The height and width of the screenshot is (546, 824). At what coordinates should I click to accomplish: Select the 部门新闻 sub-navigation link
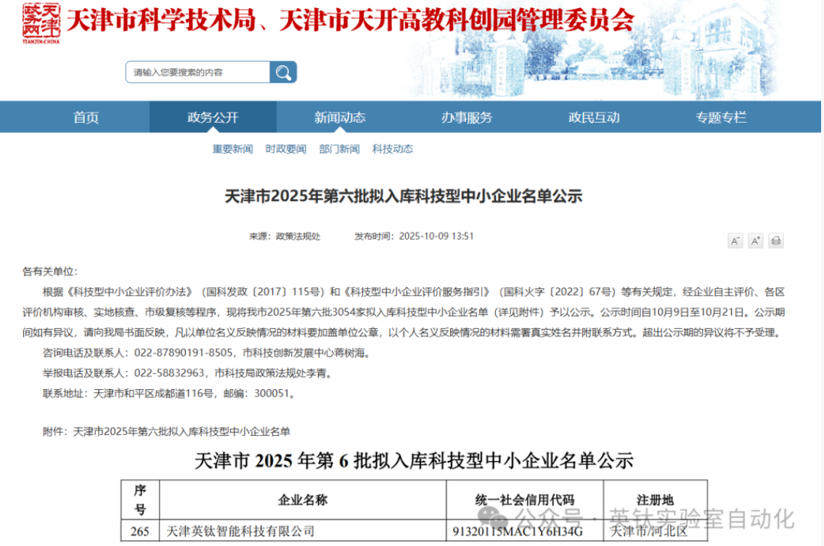pyautogui.click(x=339, y=149)
